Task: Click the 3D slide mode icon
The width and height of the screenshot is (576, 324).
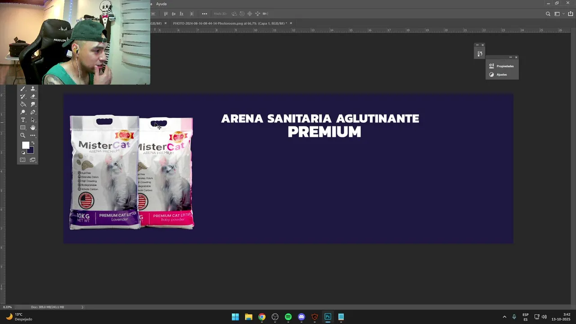Action: click(257, 13)
